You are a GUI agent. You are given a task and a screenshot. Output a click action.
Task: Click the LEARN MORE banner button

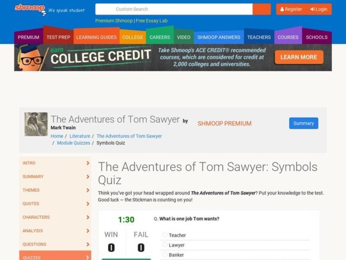tap(298, 57)
